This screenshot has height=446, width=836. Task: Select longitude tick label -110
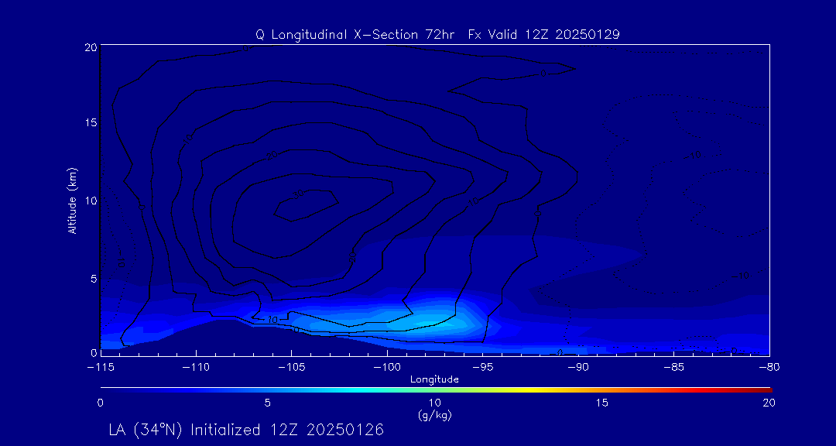point(196,368)
